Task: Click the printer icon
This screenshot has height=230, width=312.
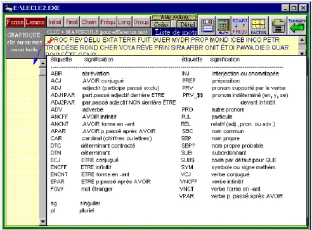Action: coord(278,26)
